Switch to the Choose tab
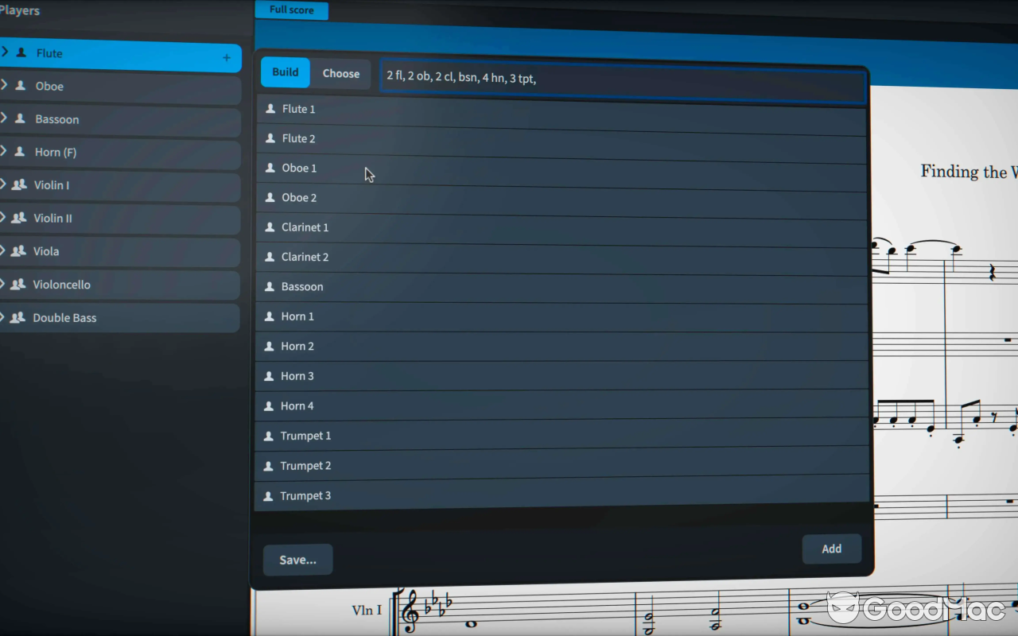 click(340, 73)
